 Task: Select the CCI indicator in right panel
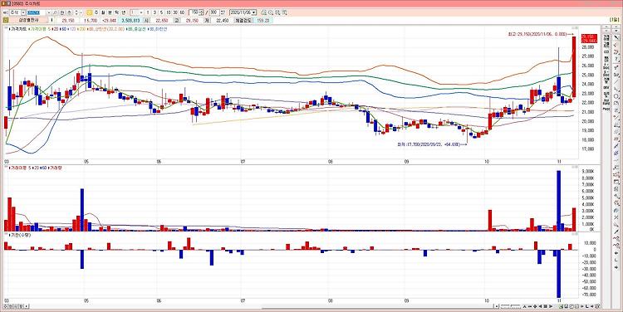[x=606, y=51]
